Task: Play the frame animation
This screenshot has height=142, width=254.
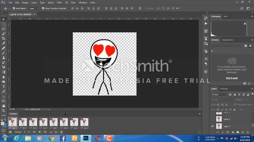Action: click(40, 132)
